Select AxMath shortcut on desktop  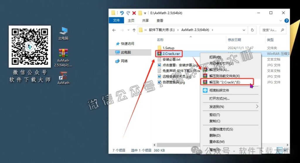point(63,78)
